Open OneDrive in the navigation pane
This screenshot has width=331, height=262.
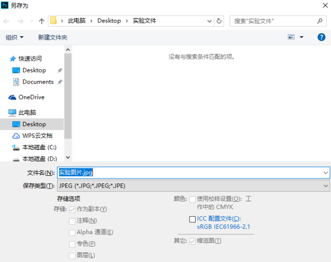32,97
